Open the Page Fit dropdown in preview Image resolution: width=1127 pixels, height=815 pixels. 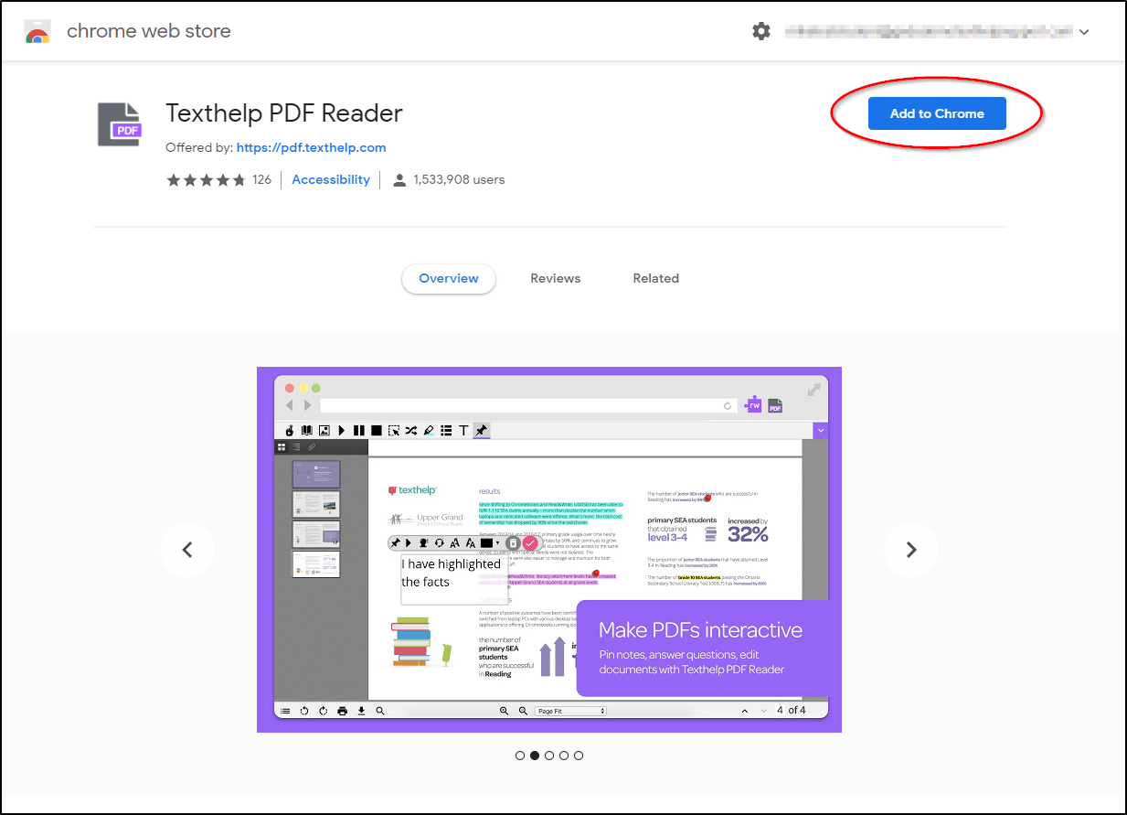[570, 711]
